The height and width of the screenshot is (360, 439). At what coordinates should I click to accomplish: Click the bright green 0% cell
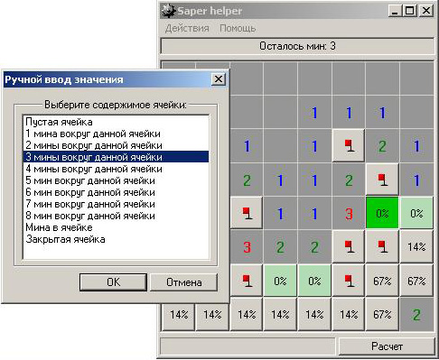pyautogui.click(x=382, y=213)
